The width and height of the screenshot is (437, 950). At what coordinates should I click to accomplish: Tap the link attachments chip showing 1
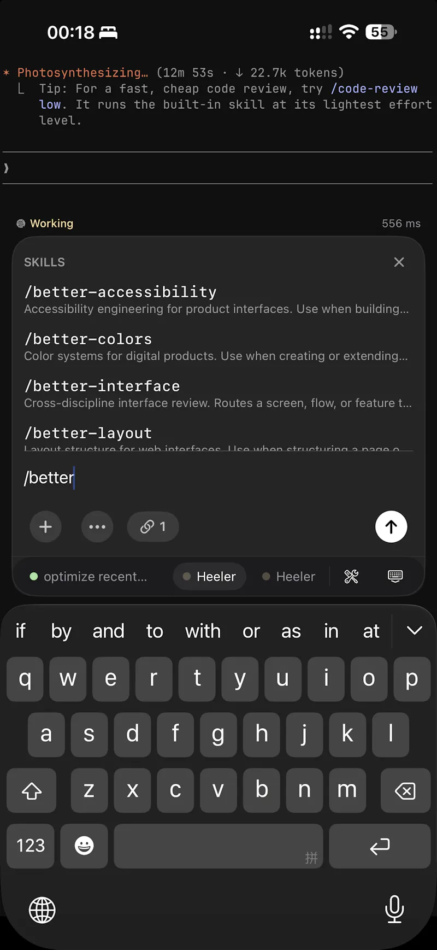pyautogui.click(x=153, y=527)
